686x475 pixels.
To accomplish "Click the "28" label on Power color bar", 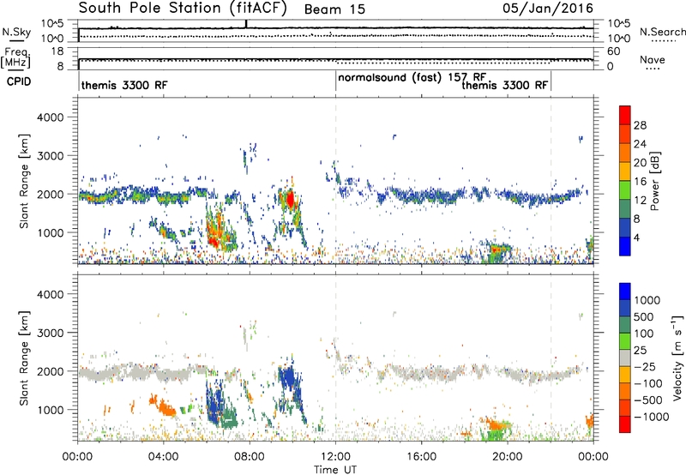I will click(640, 125).
